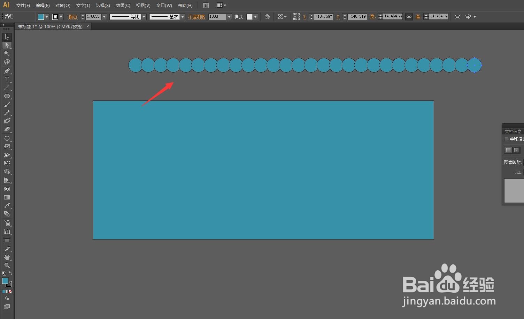Select the Direct Selection tool
Screen dimensions: 524x319
[x=7, y=45]
